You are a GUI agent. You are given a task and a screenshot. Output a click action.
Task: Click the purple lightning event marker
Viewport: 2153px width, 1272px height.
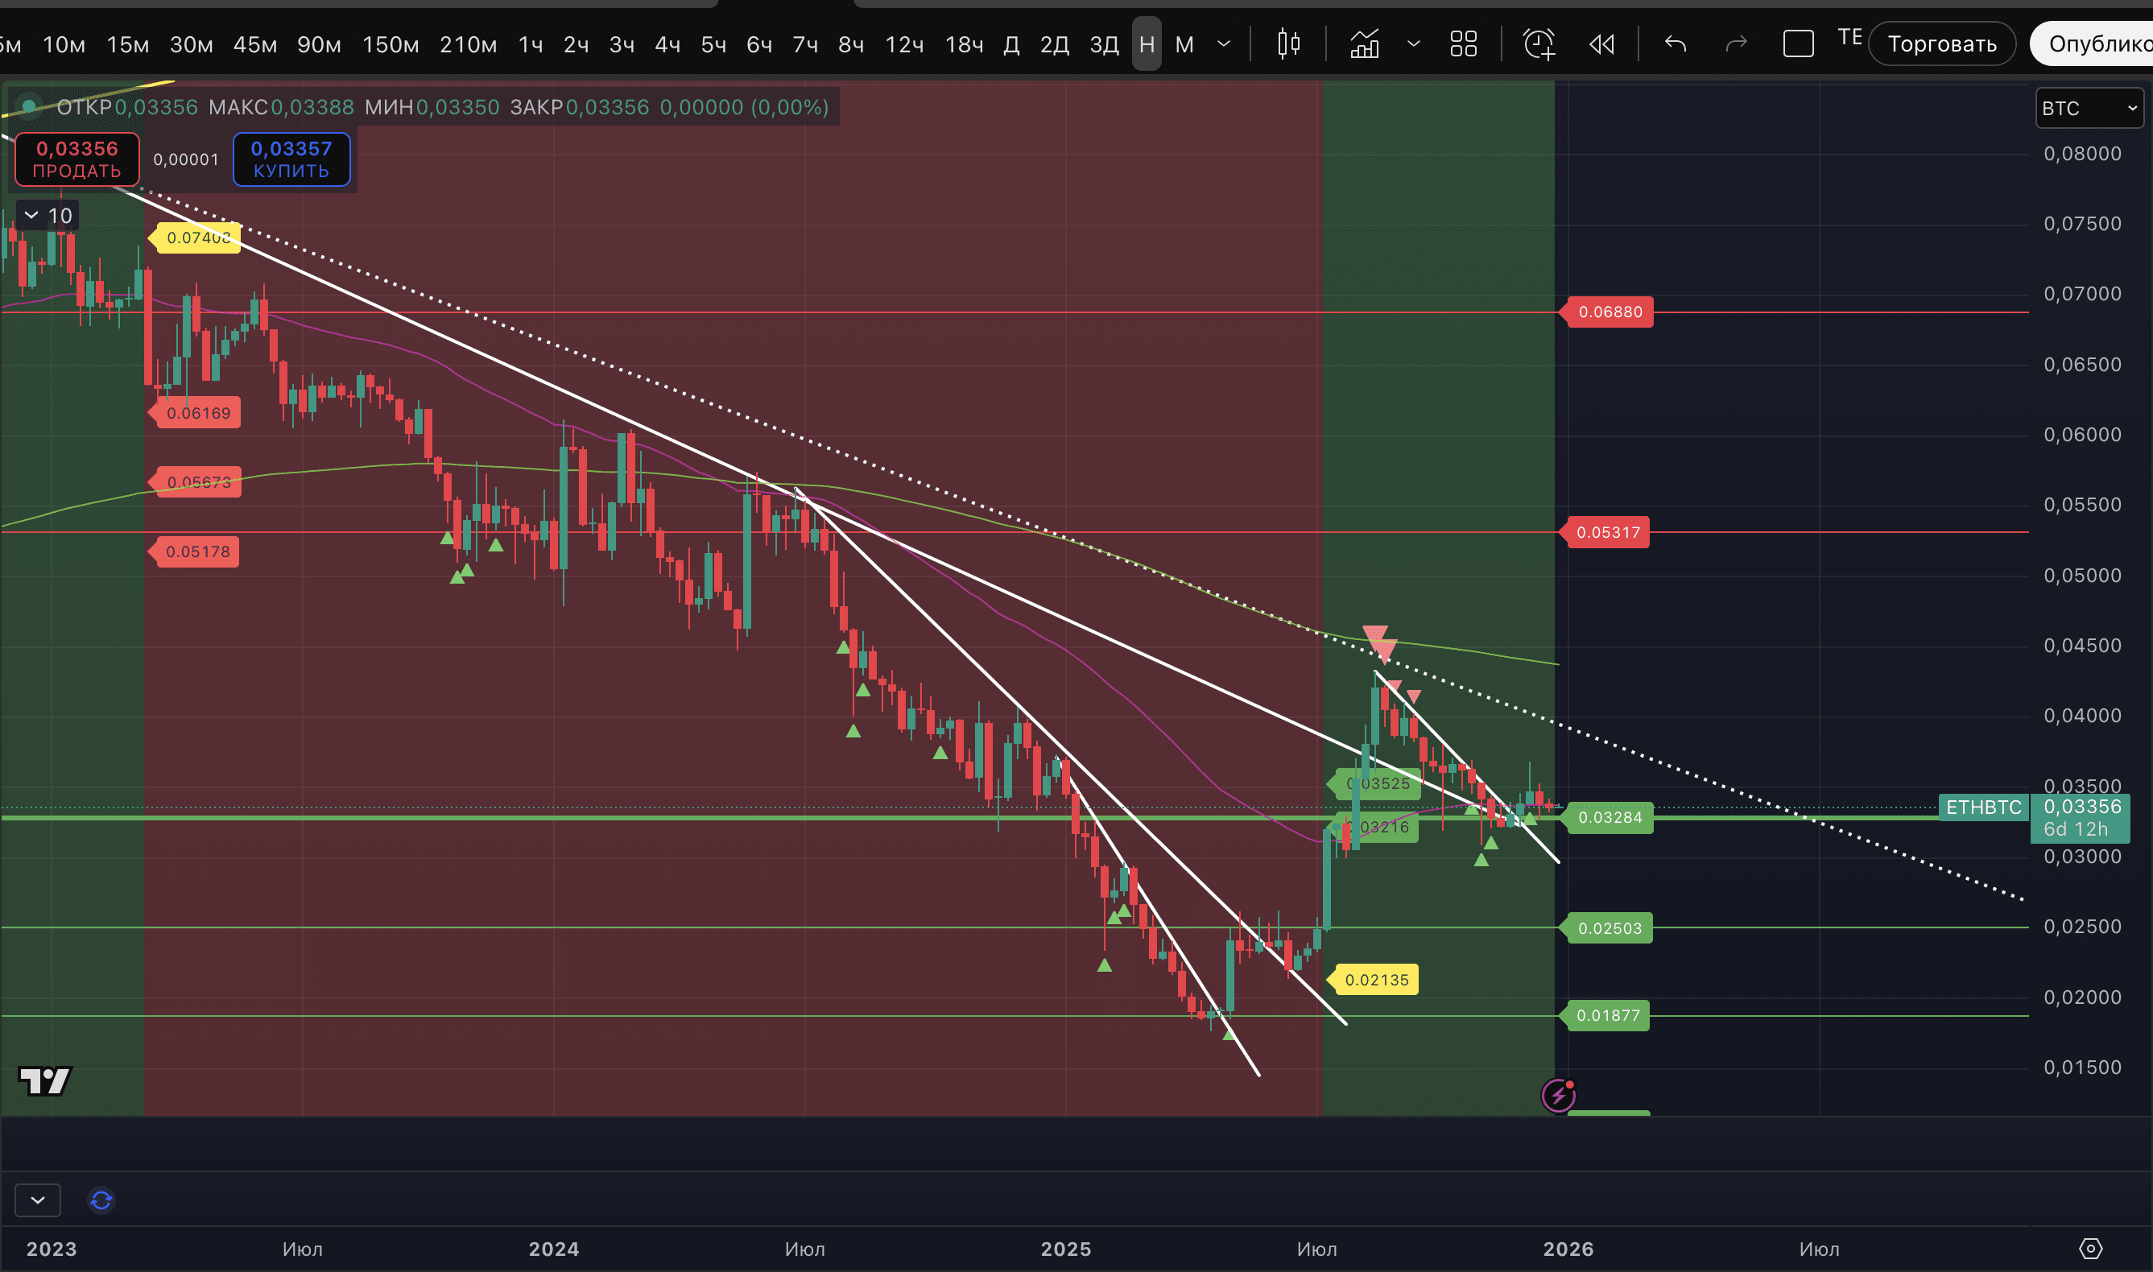click(x=1557, y=1095)
